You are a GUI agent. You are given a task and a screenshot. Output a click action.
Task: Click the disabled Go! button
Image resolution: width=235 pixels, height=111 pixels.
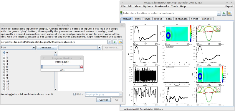[117, 100]
